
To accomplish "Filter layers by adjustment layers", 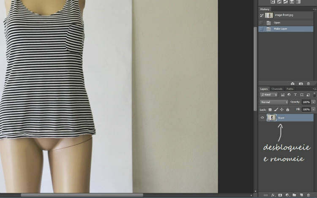I will [x=289, y=95].
